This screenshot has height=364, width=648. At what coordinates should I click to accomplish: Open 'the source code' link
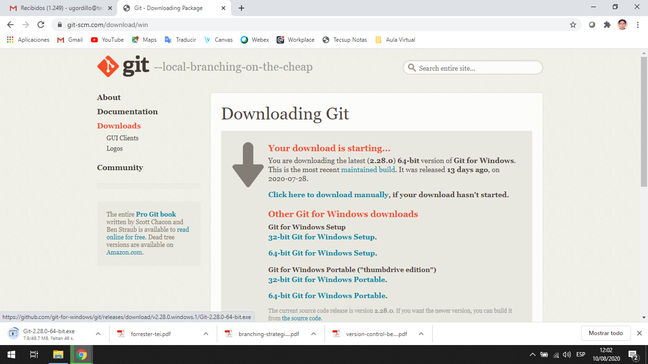click(301, 318)
